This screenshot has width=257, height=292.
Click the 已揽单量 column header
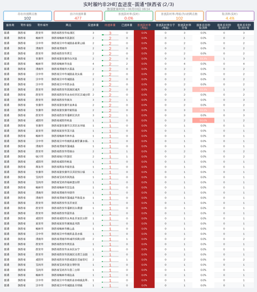tap(127, 25)
